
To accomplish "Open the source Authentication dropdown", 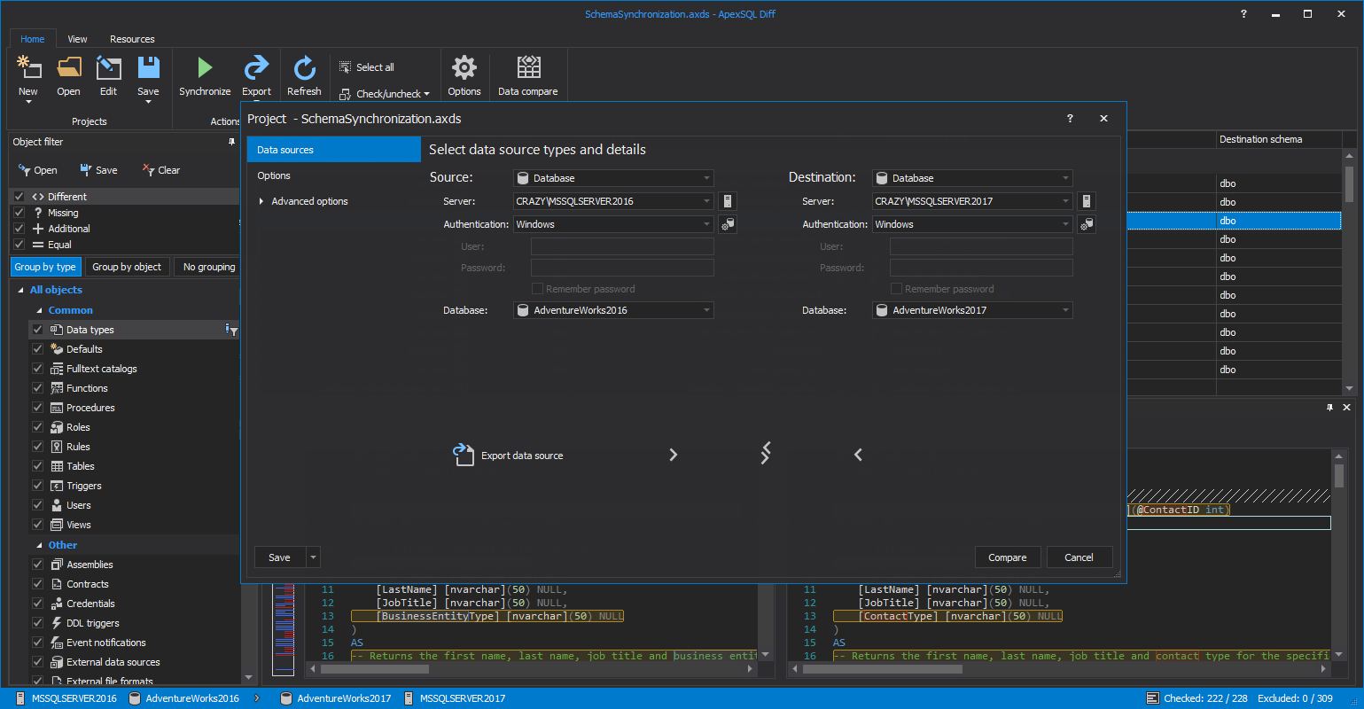I will (x=613, y=224).
